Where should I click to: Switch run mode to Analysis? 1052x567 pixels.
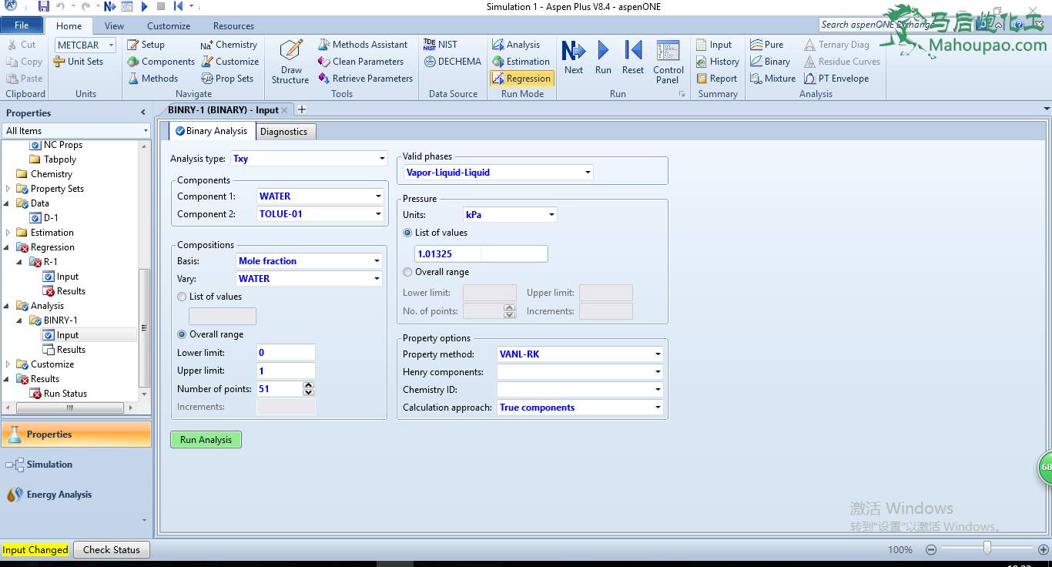[515, 45]
